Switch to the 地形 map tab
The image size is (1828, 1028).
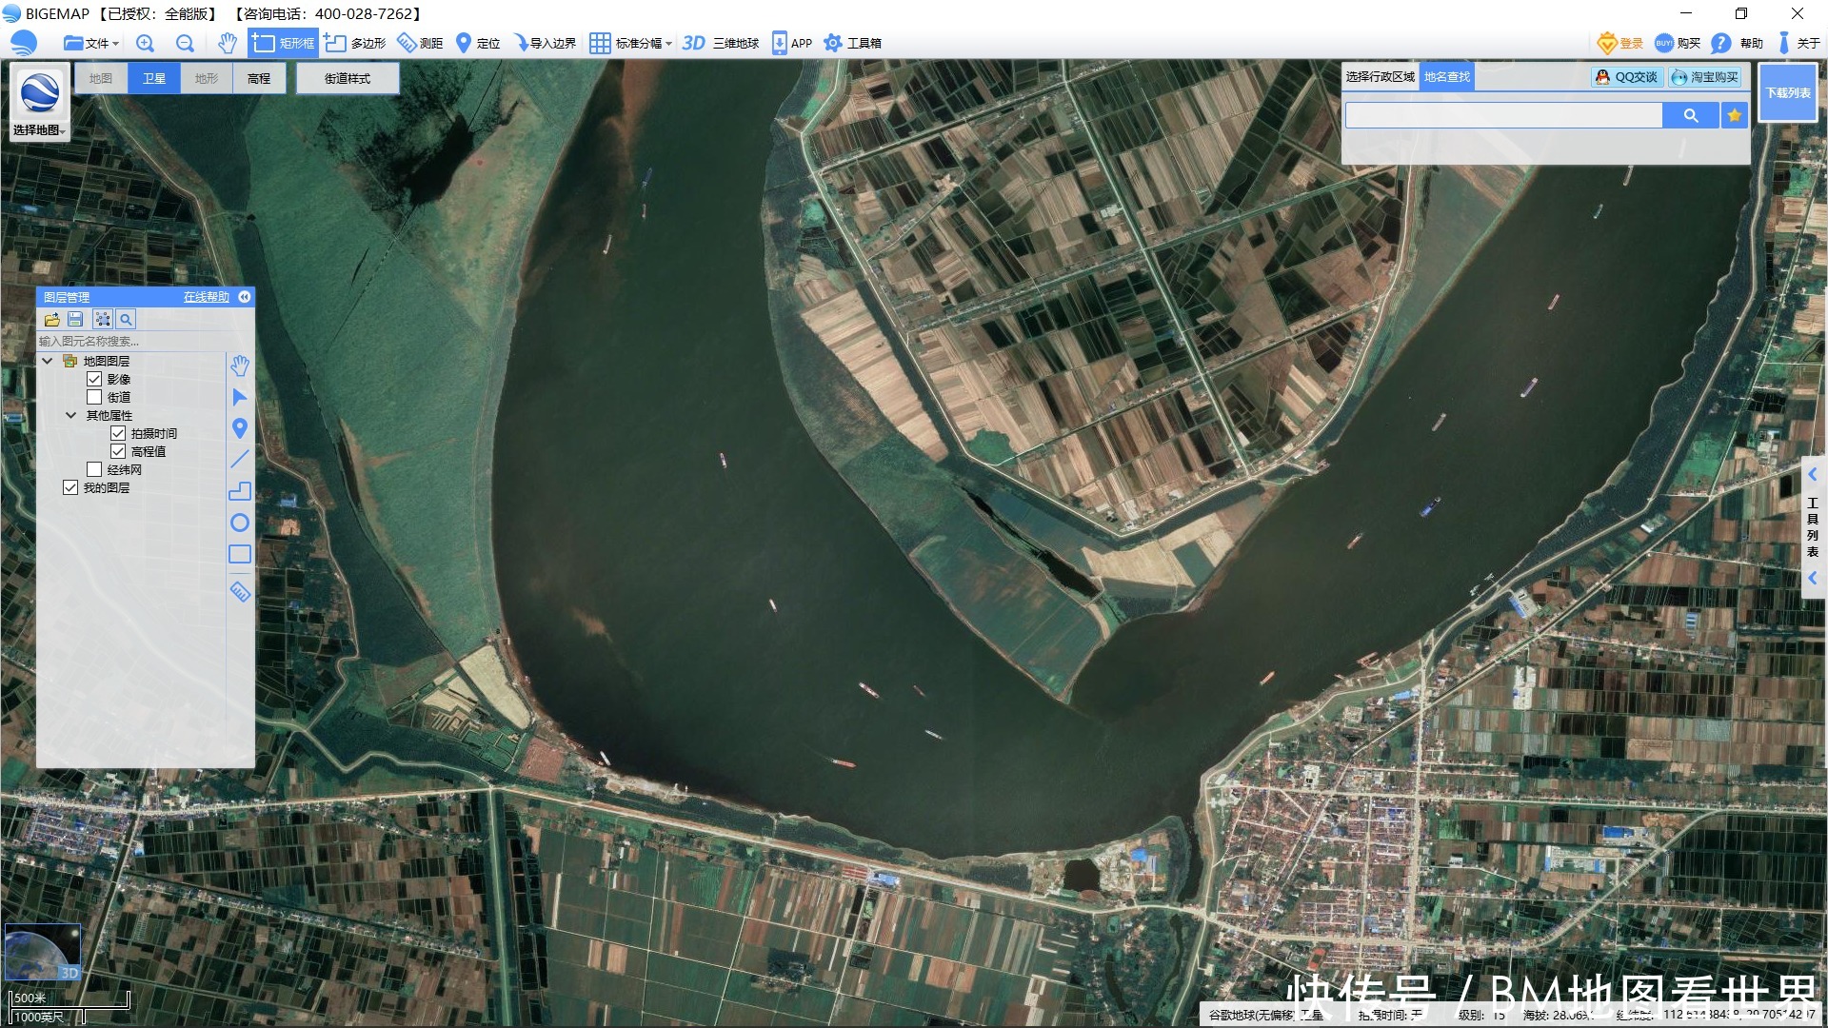[207, 78]
